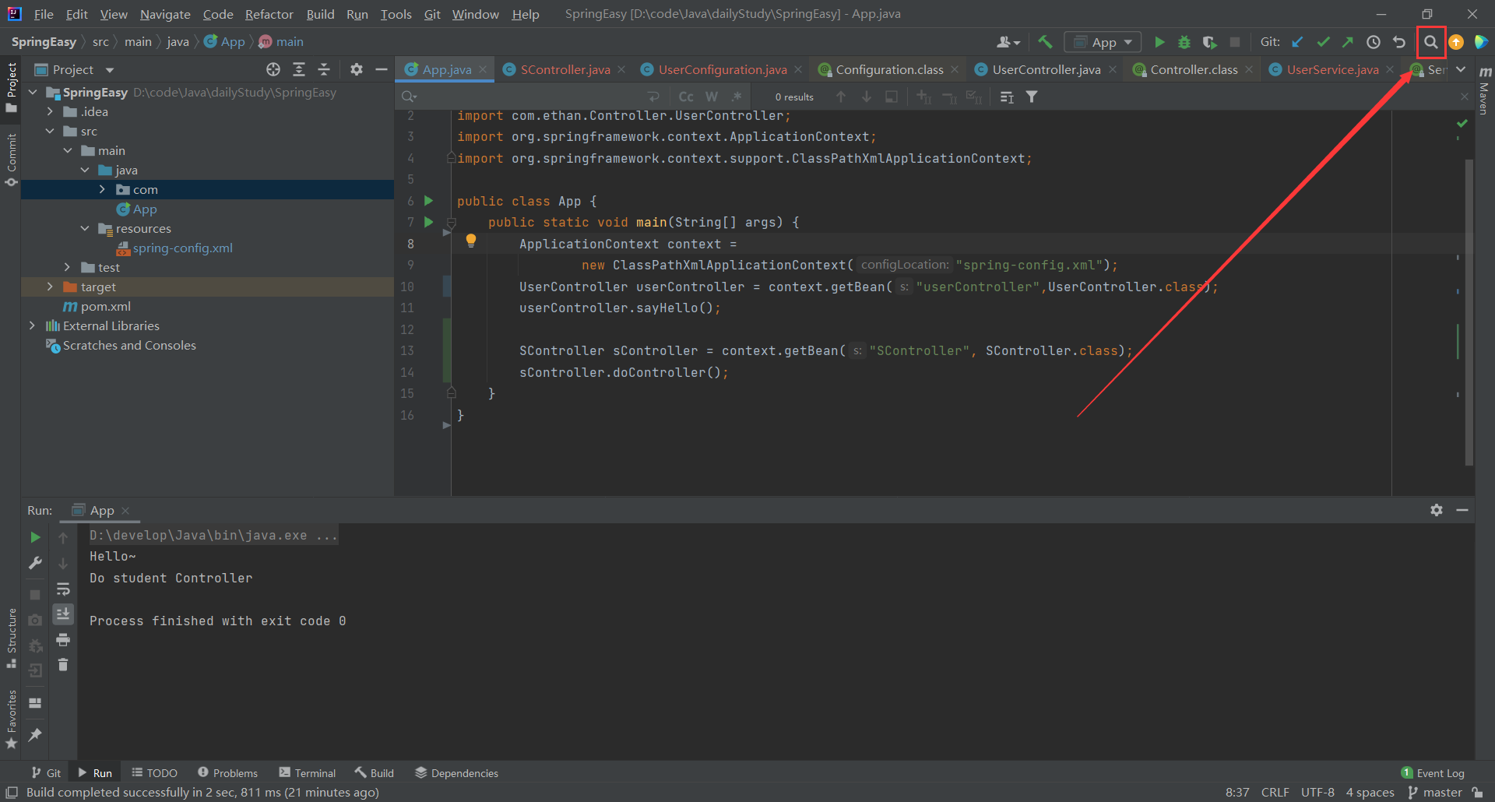Toggle the Maven side panel
Screen dimensions: 1495x802
tap(1485, 91)
